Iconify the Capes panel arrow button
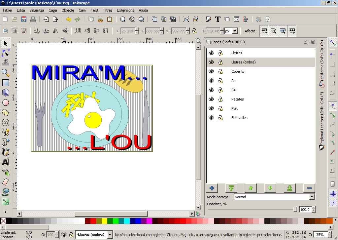 [305, 42]
